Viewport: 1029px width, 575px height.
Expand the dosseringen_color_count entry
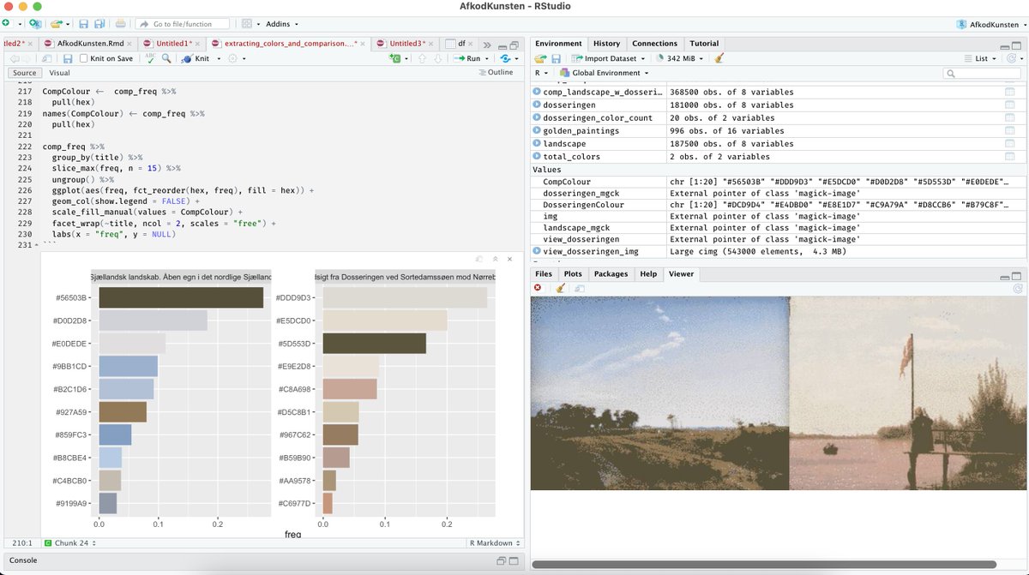point(537,117)
